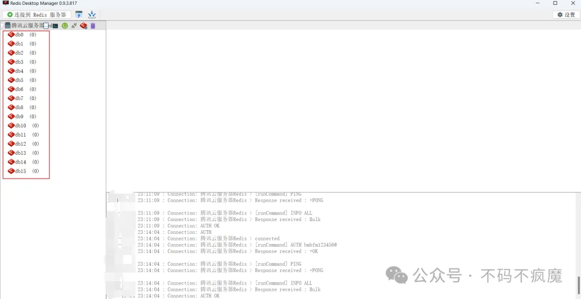Screen dimensions: 581x299
Task: Open the 设置 settings button
Action: [x=566, y=15]
